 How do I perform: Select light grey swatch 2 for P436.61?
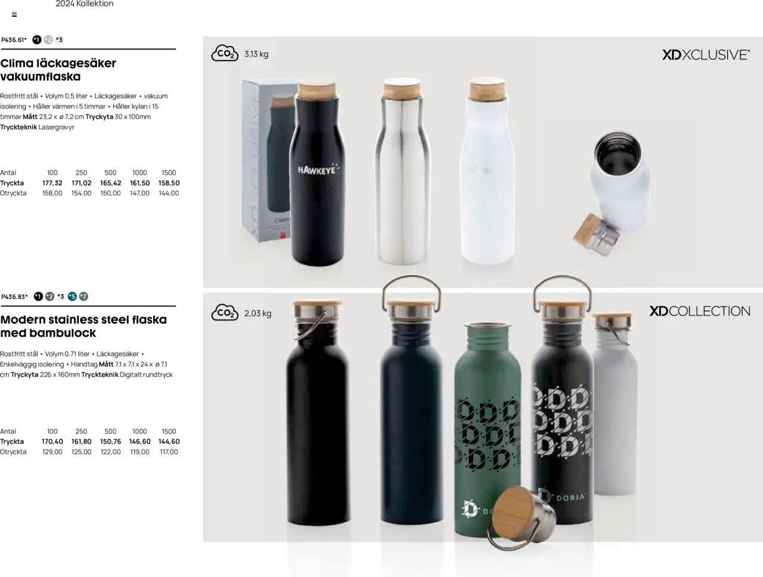(48, 40)
